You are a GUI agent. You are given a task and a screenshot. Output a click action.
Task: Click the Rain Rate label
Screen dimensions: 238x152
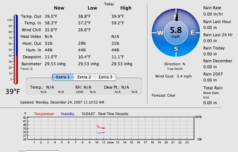212,8
